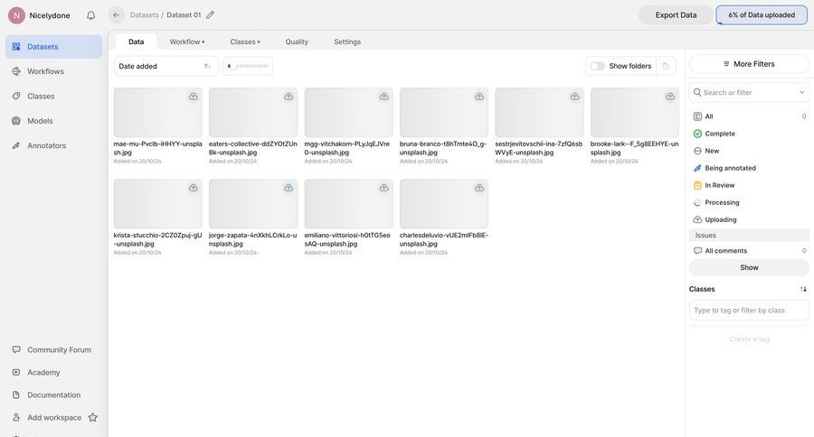This screenshot has width=814, height=437.
Task: Open Workflows in the sidebar
Action: point(54,71)
